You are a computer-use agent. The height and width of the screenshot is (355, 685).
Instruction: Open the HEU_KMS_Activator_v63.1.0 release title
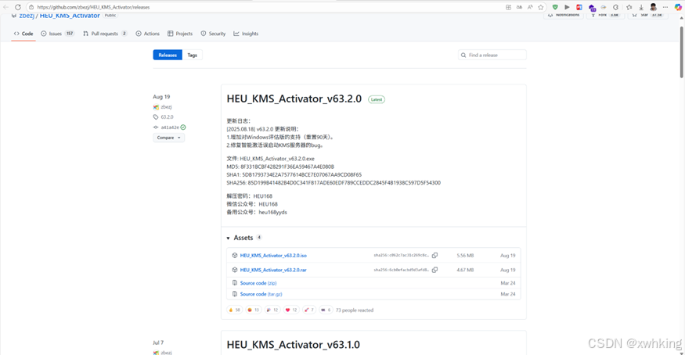[293, 345]
